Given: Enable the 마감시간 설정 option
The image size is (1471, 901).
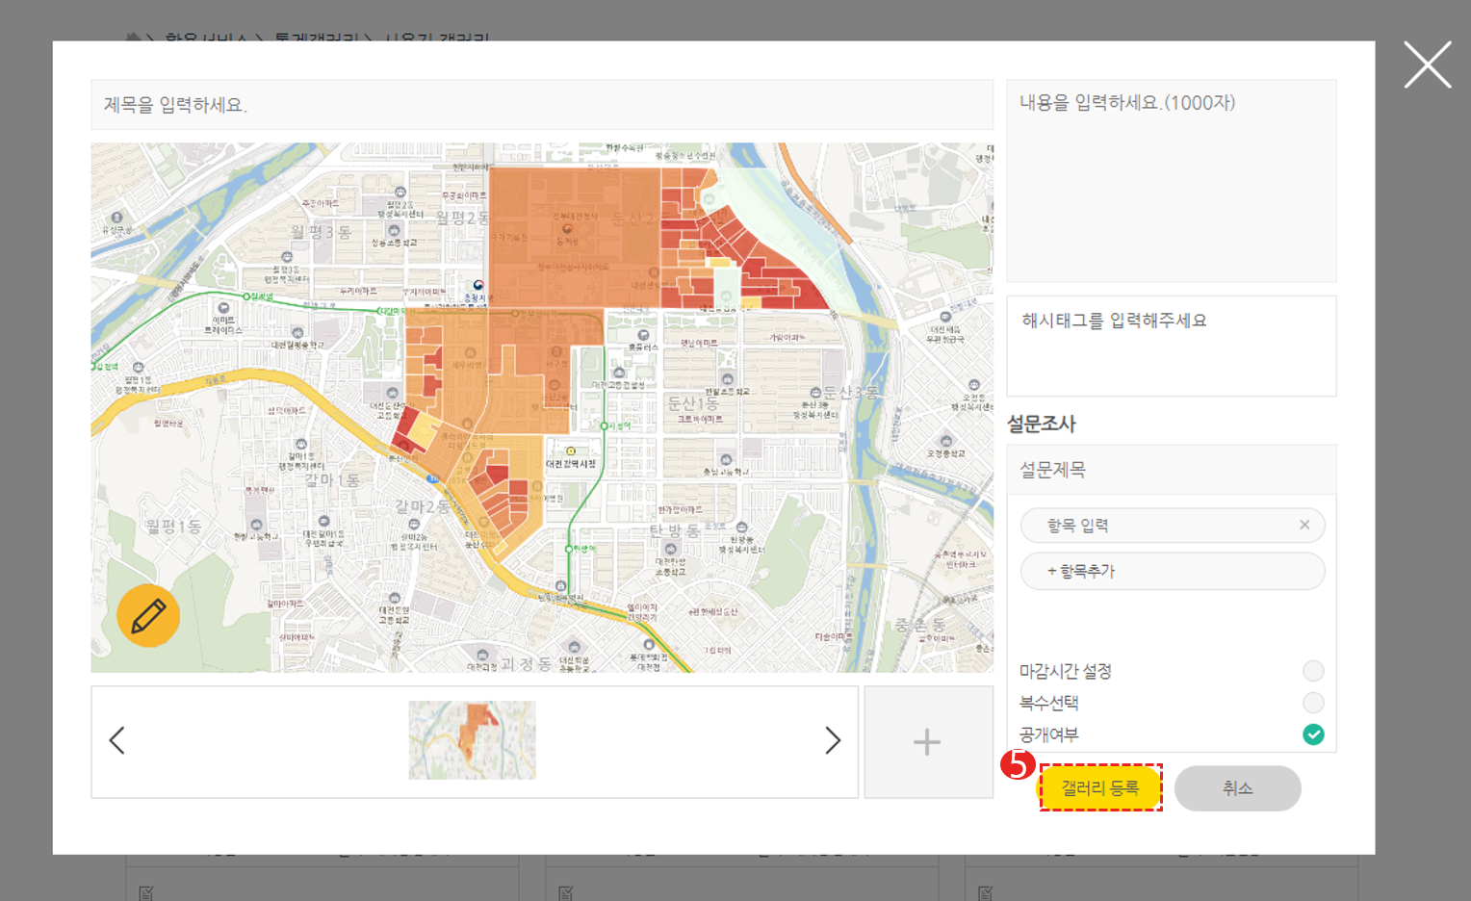Looking at the screenshot, I should tap(1313, 671).
